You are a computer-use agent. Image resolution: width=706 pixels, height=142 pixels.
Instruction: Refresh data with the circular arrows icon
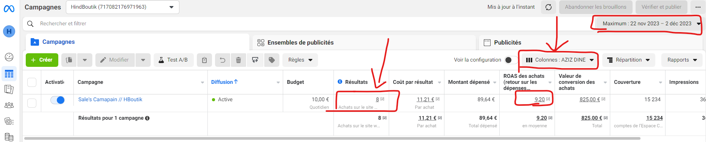[x=549, y=7]
